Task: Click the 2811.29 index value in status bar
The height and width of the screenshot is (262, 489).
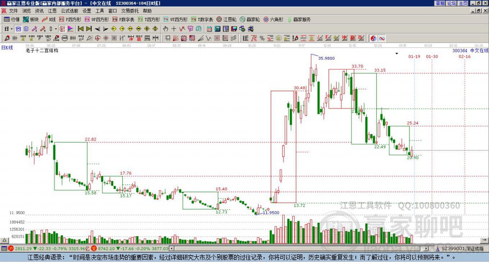Action: [23, 249]
